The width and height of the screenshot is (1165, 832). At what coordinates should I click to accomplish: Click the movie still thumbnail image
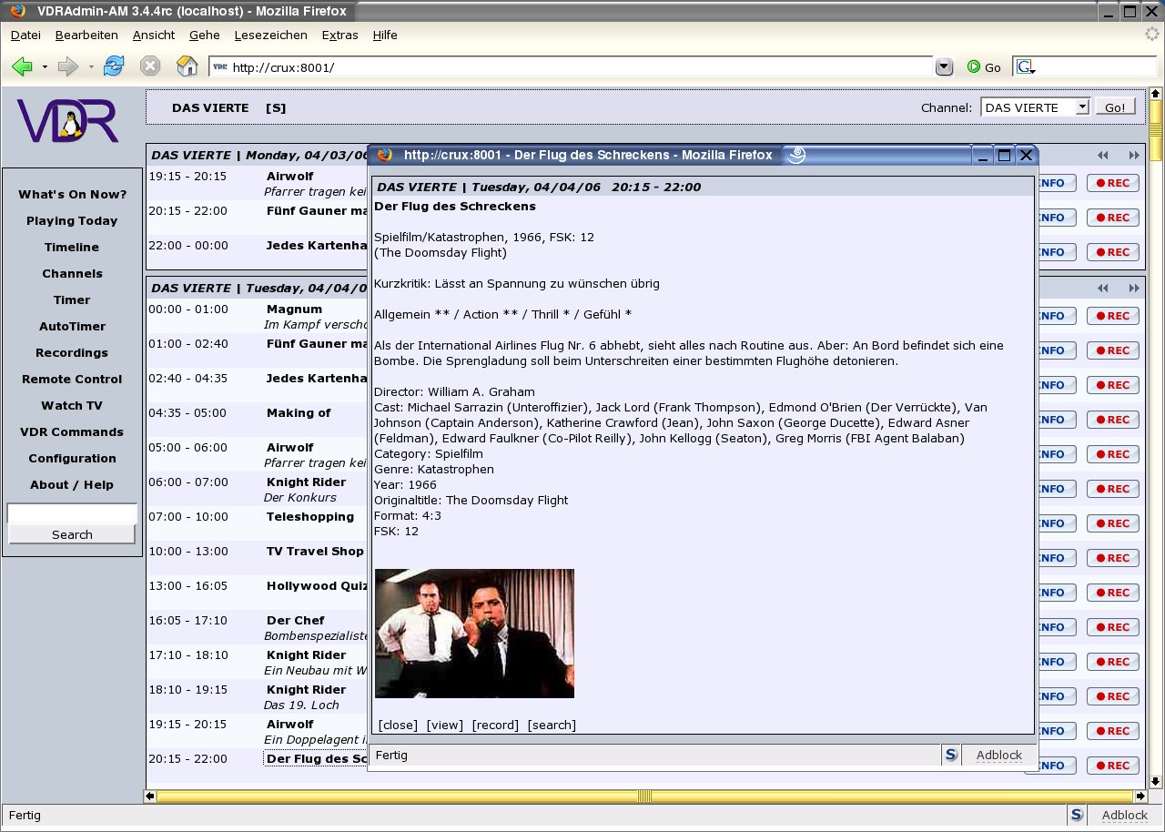click(x=474, y=634)
